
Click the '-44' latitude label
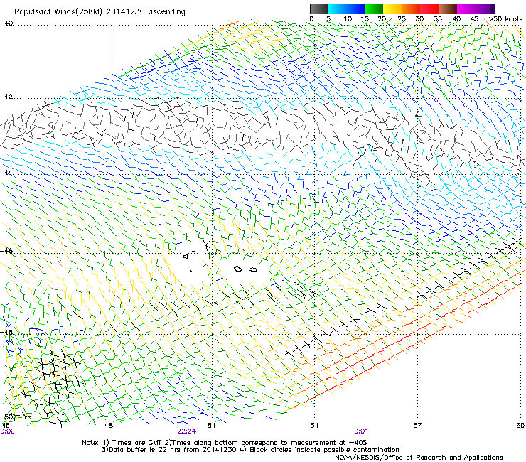tap(6, 173)
